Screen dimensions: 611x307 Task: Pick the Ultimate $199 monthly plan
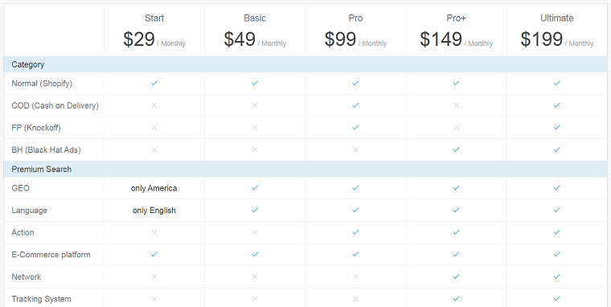pyautogui.click(x=557, y=31)
